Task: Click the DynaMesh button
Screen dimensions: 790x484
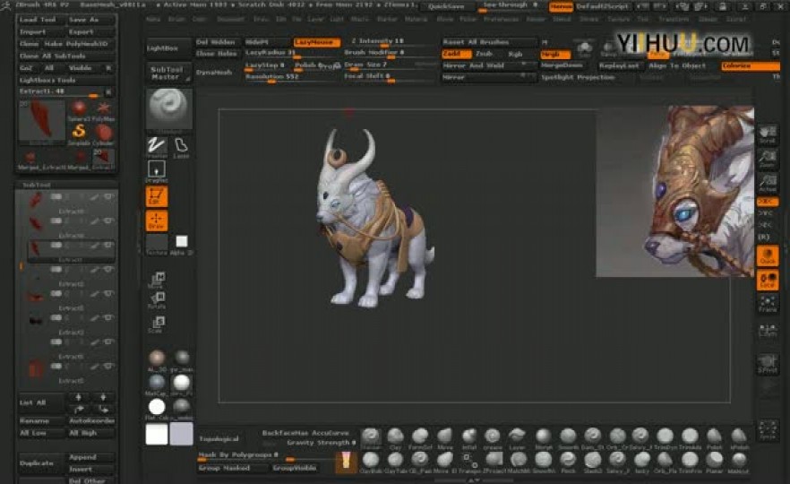Action: pyautogui.click(x=216, y=73)
